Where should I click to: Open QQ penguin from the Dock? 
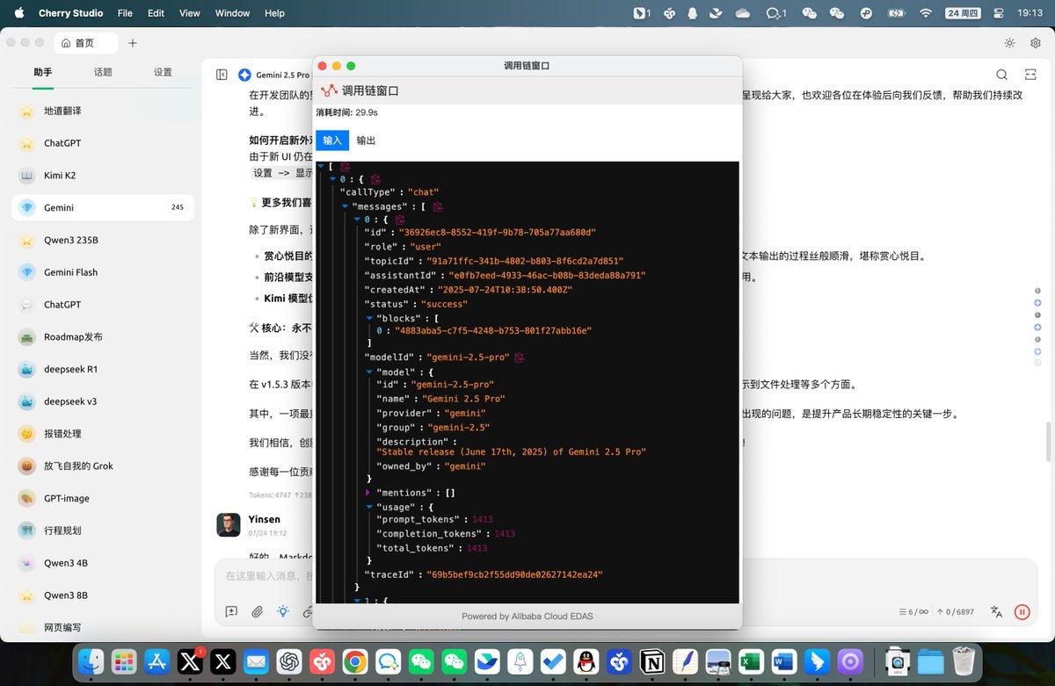tap(587, 661)
